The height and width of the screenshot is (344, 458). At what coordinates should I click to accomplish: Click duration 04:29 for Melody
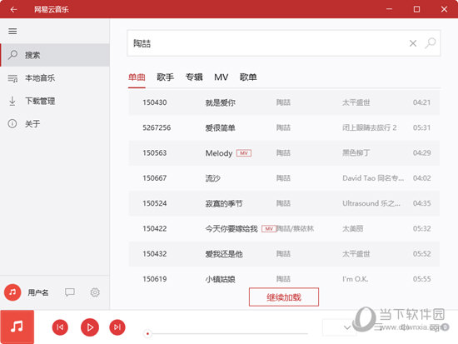tap(422, 153)
